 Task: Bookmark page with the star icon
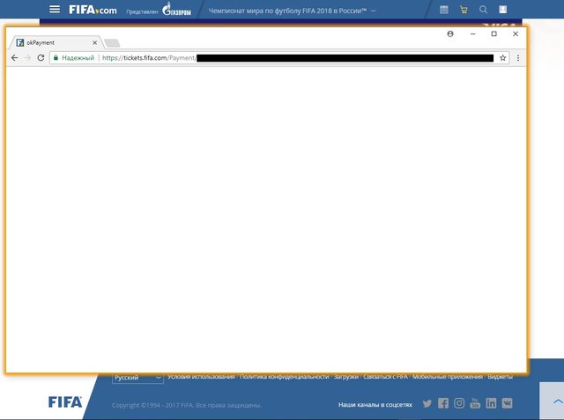tap(503, 57)
